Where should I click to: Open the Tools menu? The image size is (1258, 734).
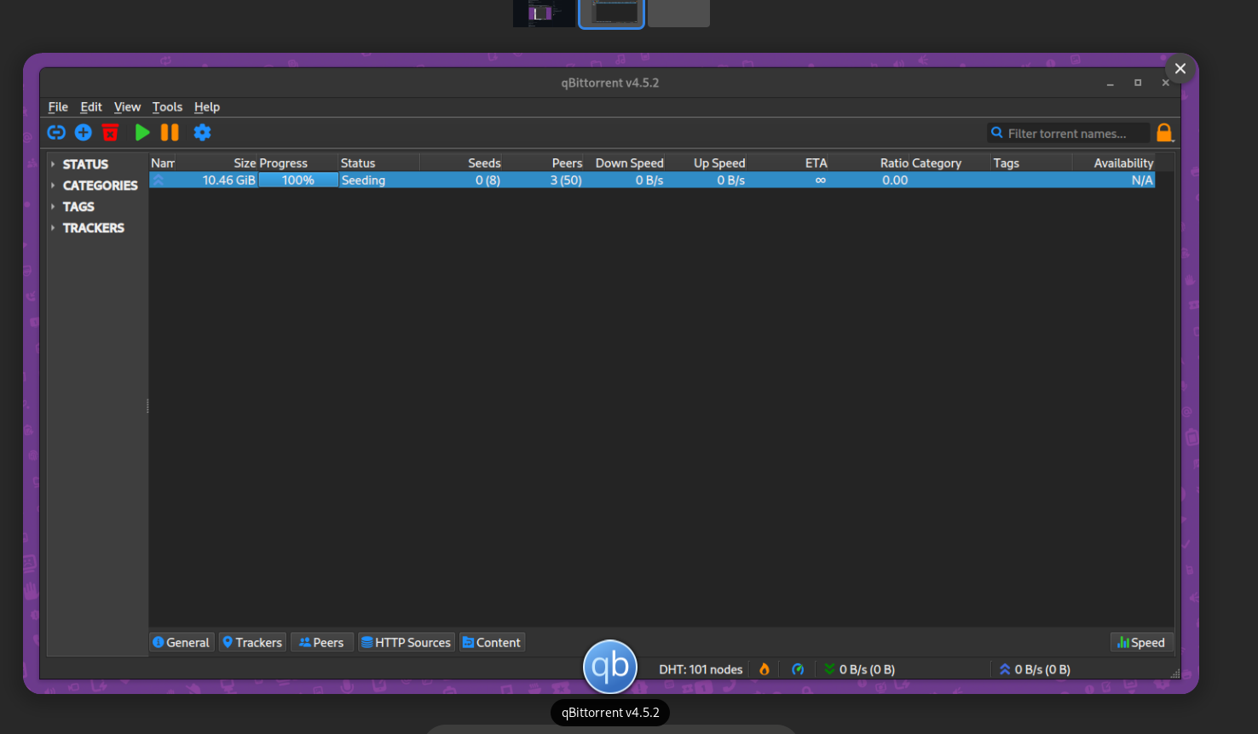[x=167, y=106]
